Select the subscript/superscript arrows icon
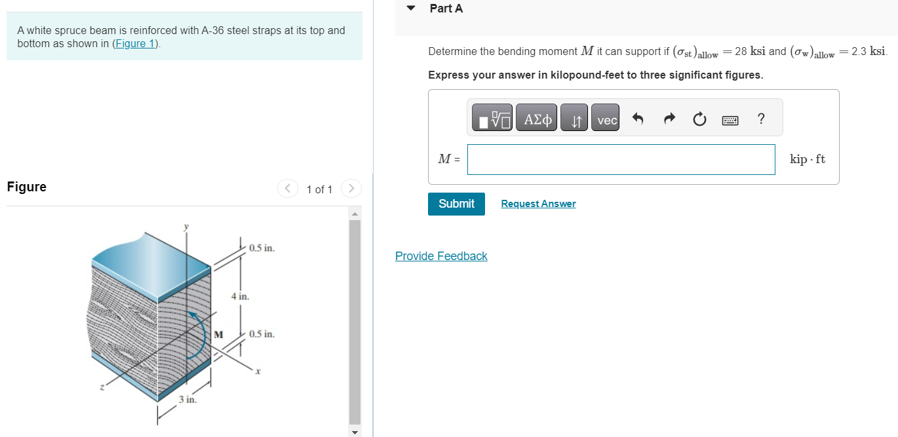The width and height of the screenshot is (898, 437). click(x=574, y=117)
